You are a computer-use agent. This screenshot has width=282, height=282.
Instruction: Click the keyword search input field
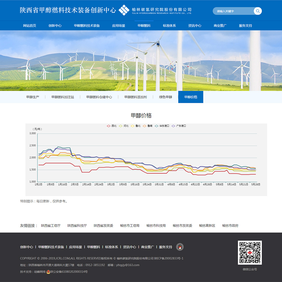click(233, 11)
